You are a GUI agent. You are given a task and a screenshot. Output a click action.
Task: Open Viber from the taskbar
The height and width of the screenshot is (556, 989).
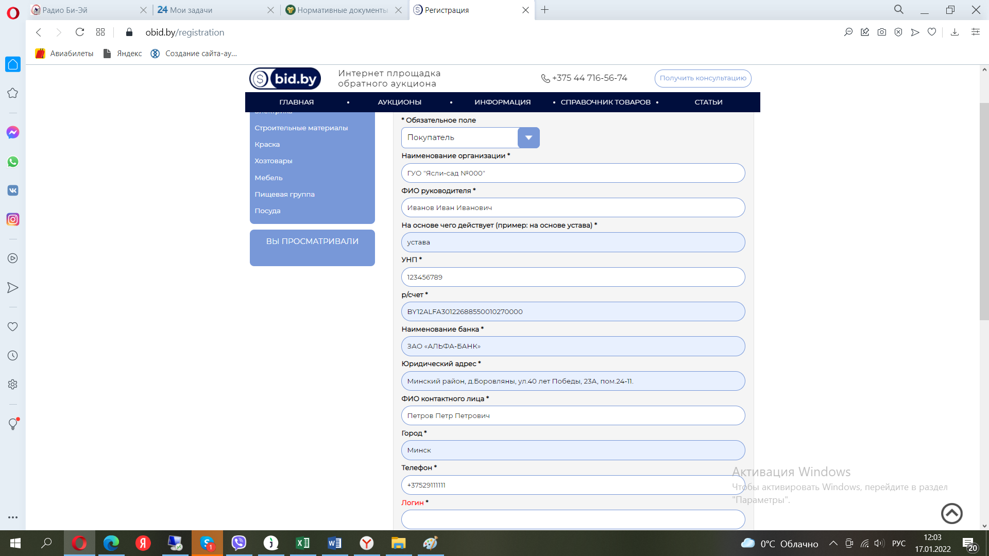(x=239, y=543)
